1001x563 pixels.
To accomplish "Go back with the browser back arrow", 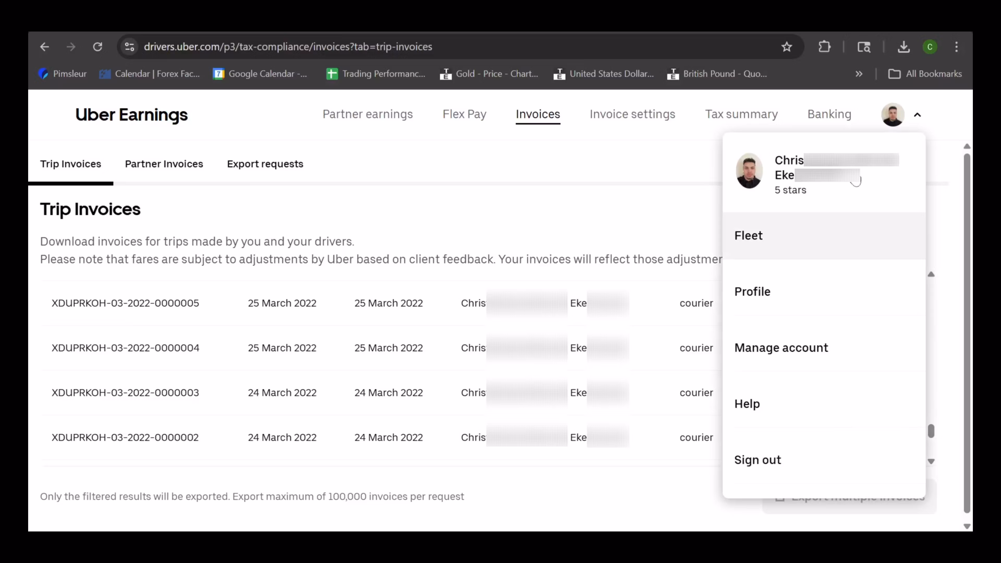I will 45,47.
